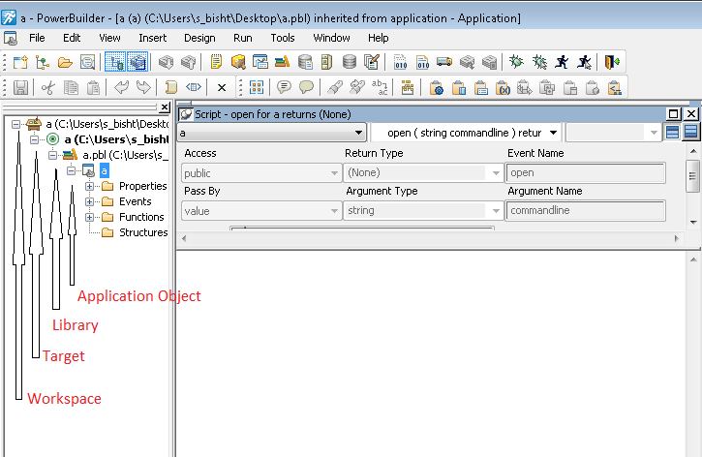The image size is (702, 457).
Task: Click the Uncomment empty bubble icon
Action: coord(306,87)
